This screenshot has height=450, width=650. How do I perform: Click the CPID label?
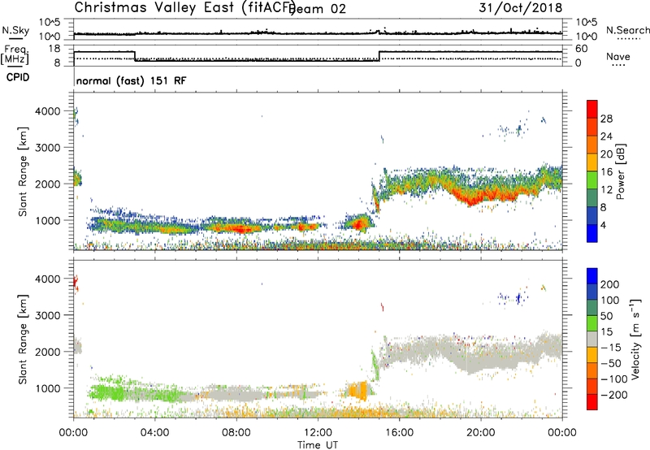point(18,77)
